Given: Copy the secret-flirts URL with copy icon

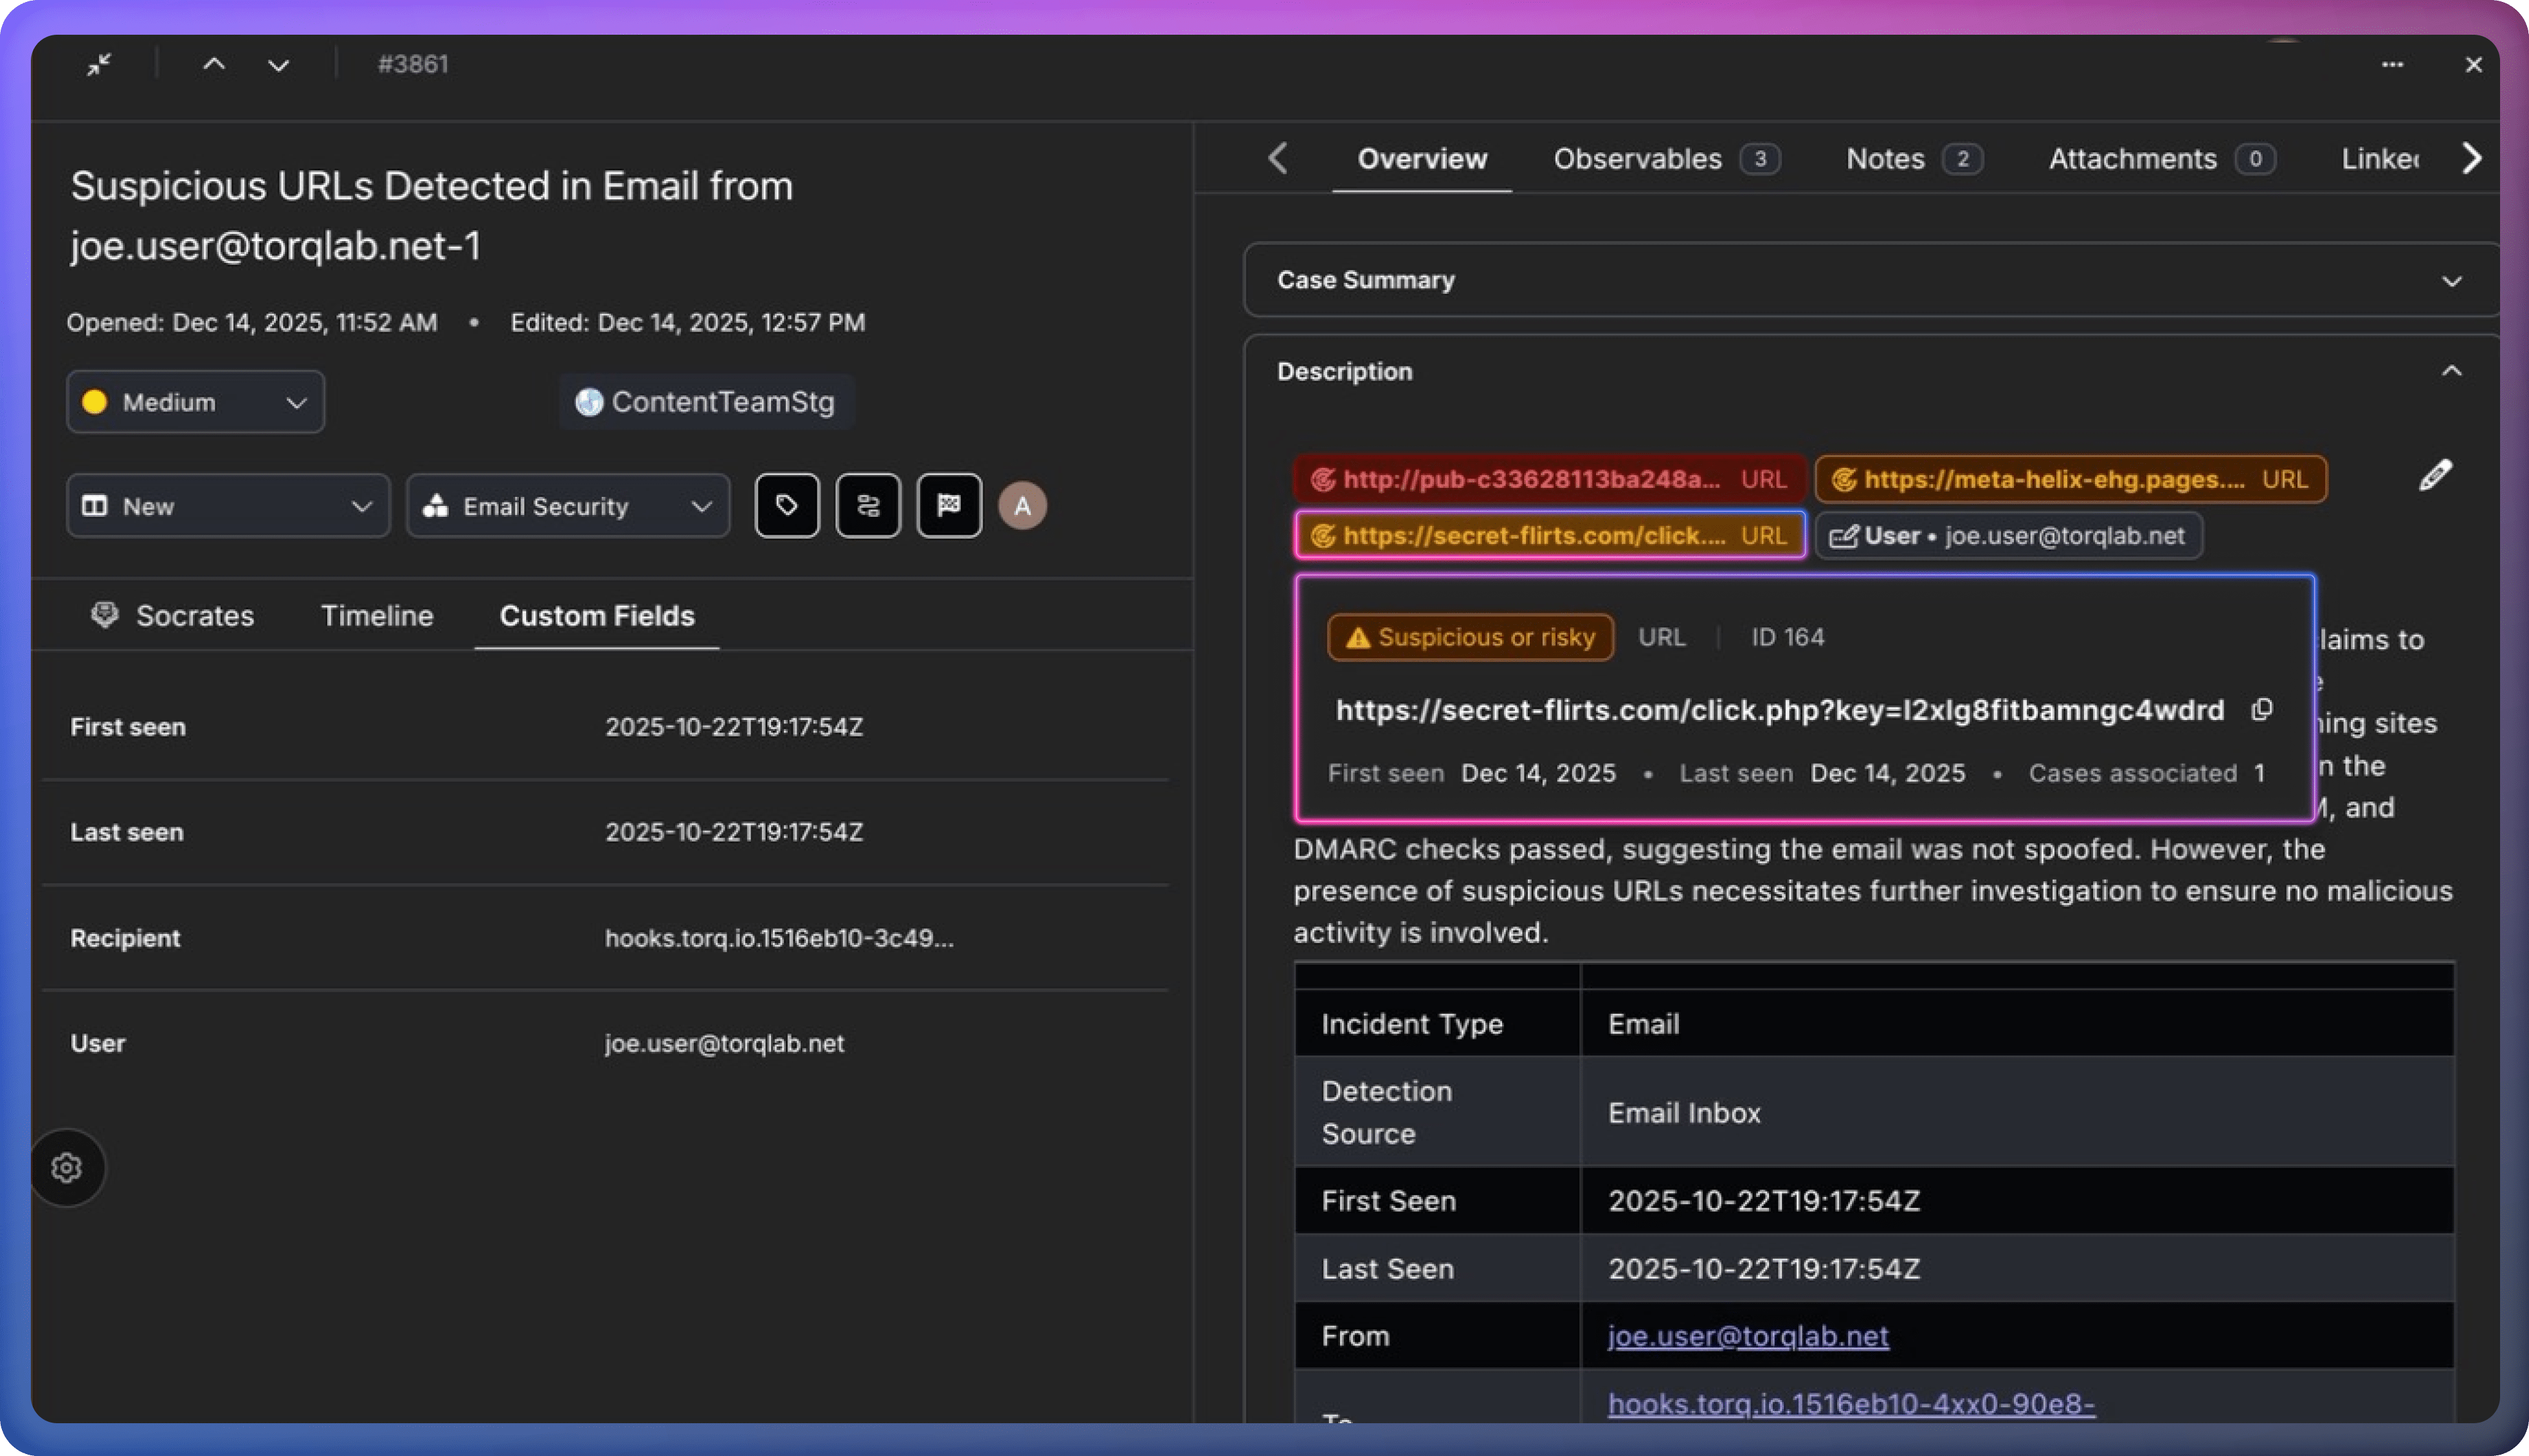Looking at the screenshot, I should [x=2262, y=710].
